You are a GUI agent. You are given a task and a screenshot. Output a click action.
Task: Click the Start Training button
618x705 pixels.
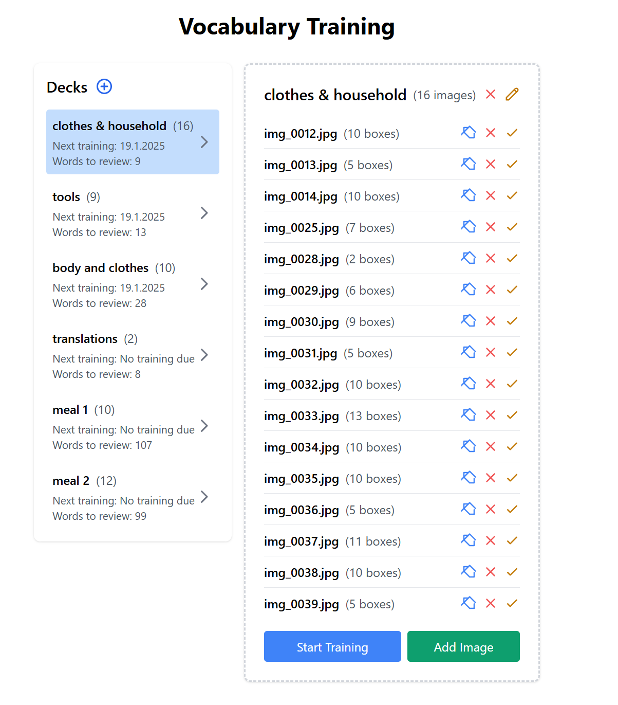click(332, 646)
